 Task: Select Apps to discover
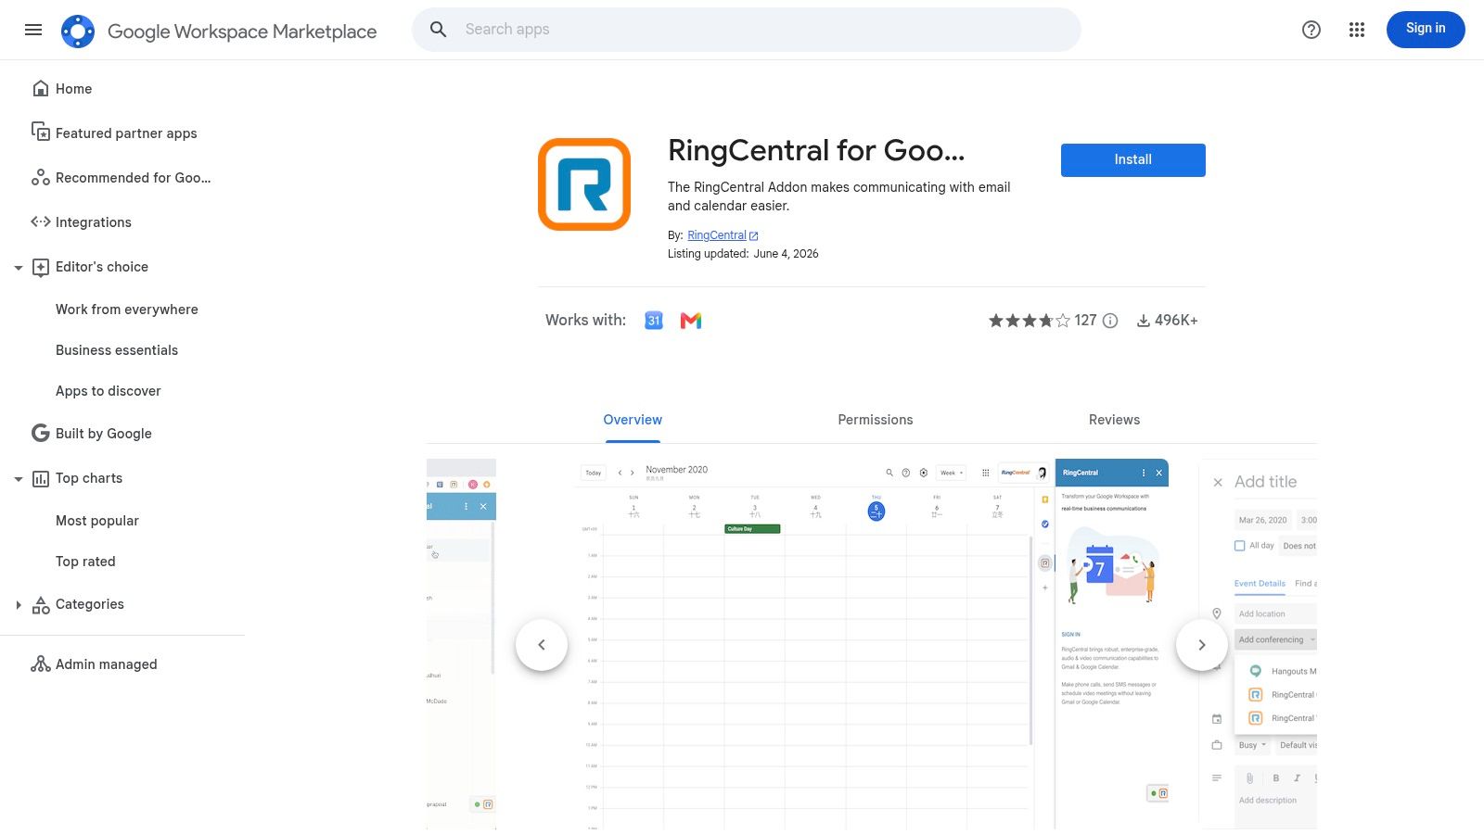(109, 391)
